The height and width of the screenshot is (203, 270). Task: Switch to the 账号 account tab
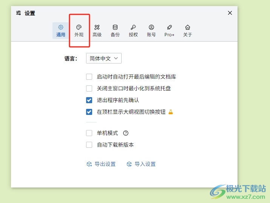151,31
